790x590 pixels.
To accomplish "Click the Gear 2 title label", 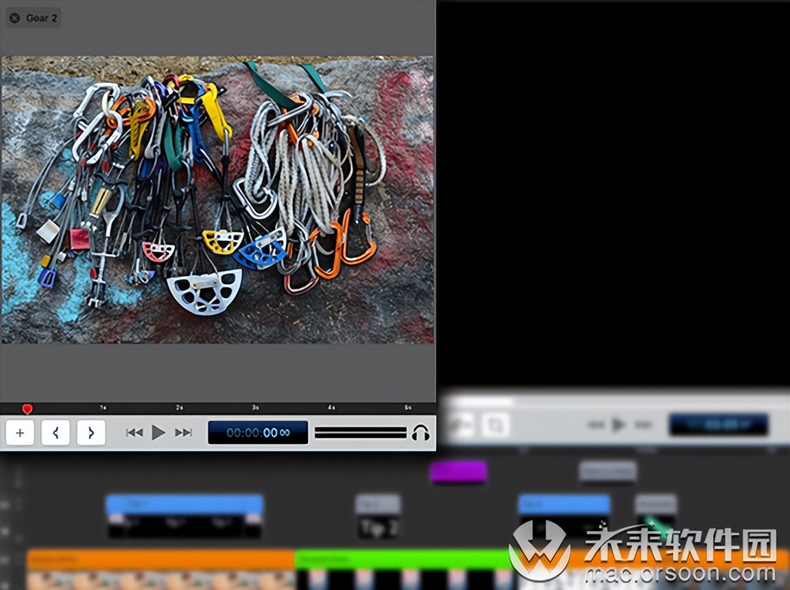I will click(41, 18).
